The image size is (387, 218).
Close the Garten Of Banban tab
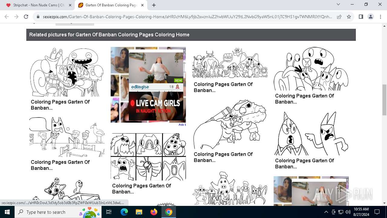coord(142,5)
